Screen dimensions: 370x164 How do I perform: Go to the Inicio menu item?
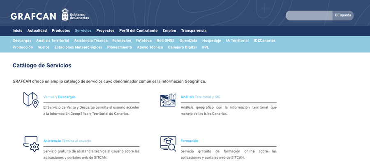pyautogui.click(x=17, y=31)
